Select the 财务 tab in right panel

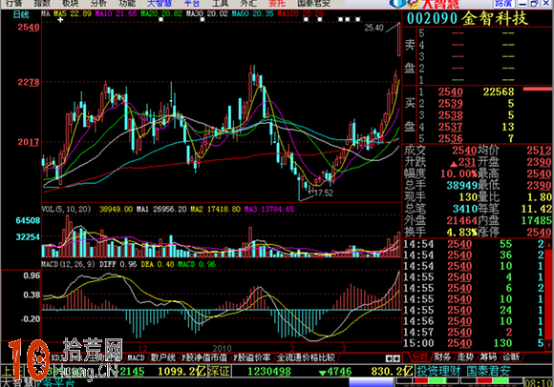click(442, 357)
